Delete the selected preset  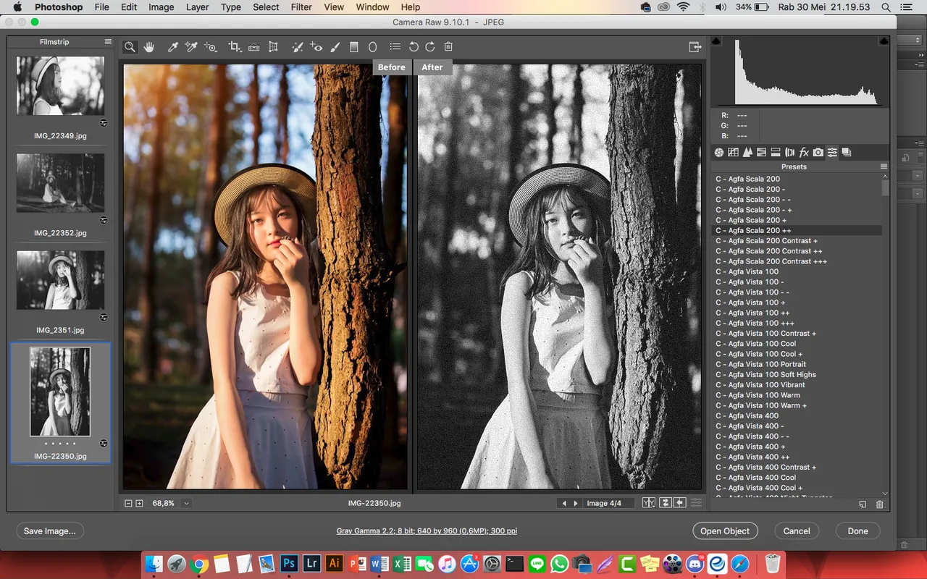click(880, 504)
